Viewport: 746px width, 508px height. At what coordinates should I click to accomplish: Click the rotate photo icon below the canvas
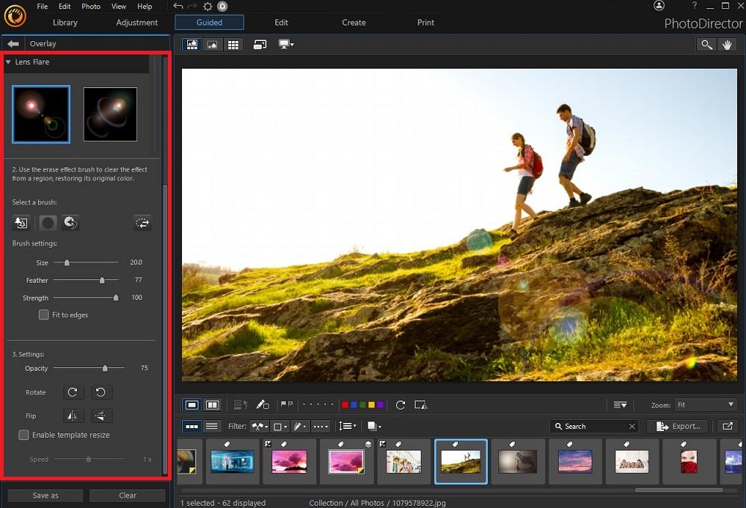[400, 404]
